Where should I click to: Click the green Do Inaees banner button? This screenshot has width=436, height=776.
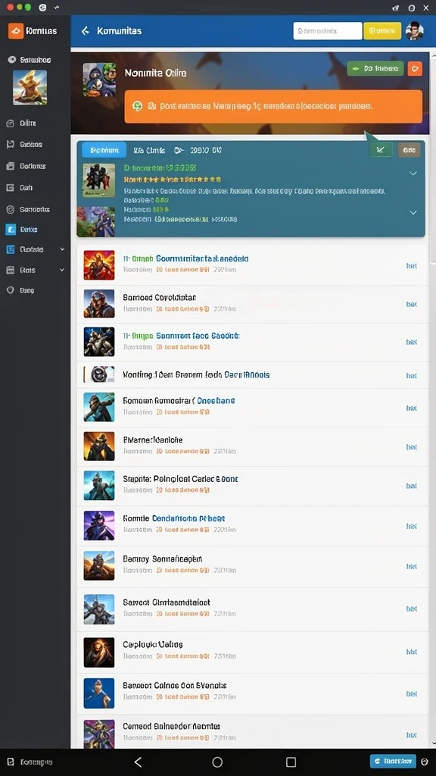click(x=375, y=68)
